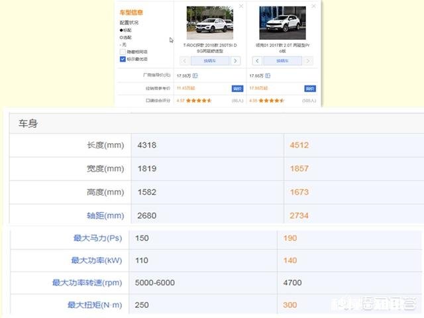Open the T-ROC car photo thumbnail
The width and height of the screenshot is (424, 318).
210,23
